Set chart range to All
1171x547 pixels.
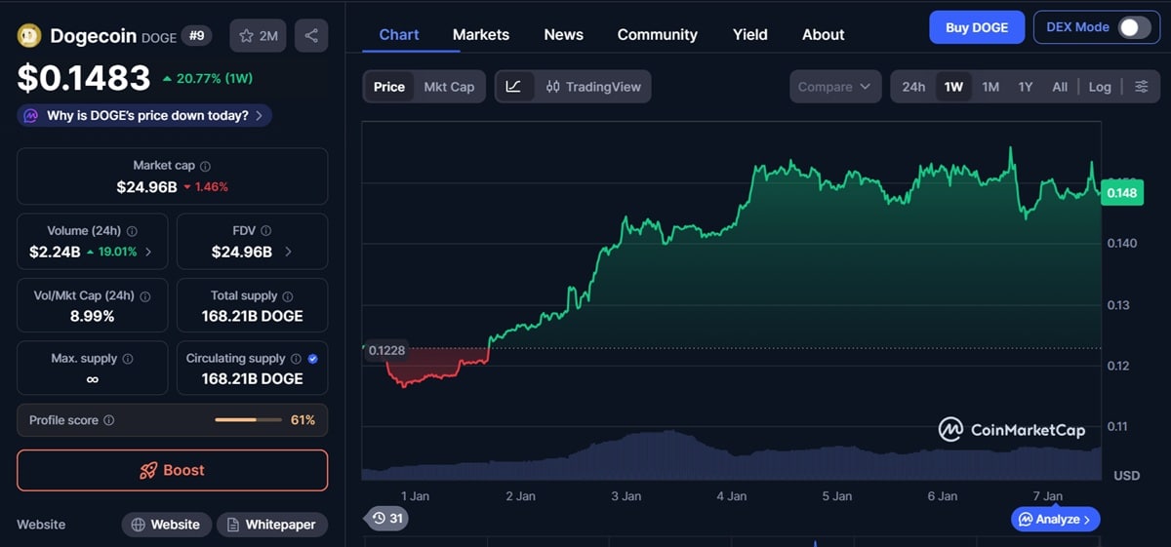coord(1060,87)
